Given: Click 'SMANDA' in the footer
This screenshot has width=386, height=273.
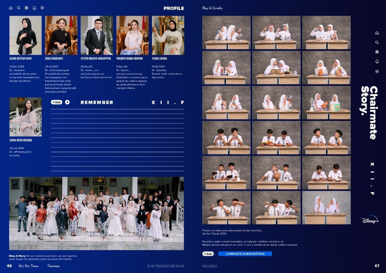Looking at the screenshot, I should tap(210, 266).
